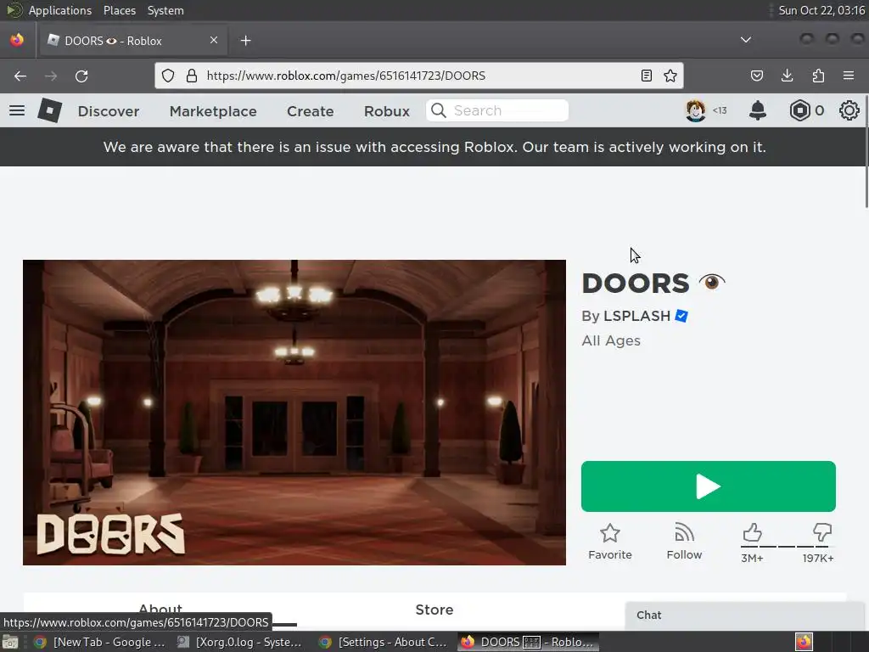Viewport: 869px width, 652px height.
Task: Click the verified badge next to LSPLASH
Action: (681, 316)
